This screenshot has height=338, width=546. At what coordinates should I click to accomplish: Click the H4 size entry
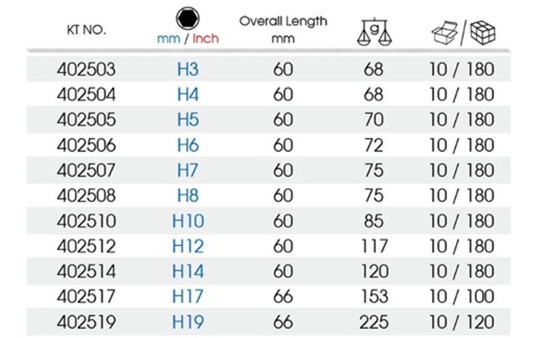(188, 95)
